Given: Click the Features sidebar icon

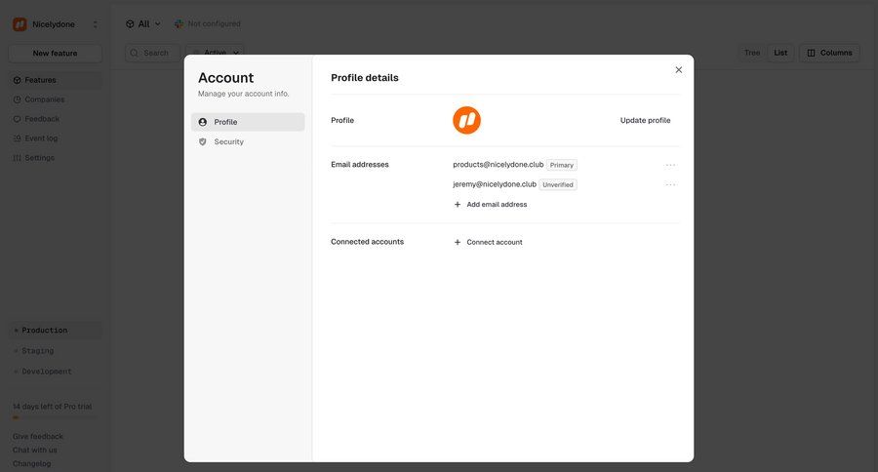Looking at the screenshot, I should tap(17, 80).
